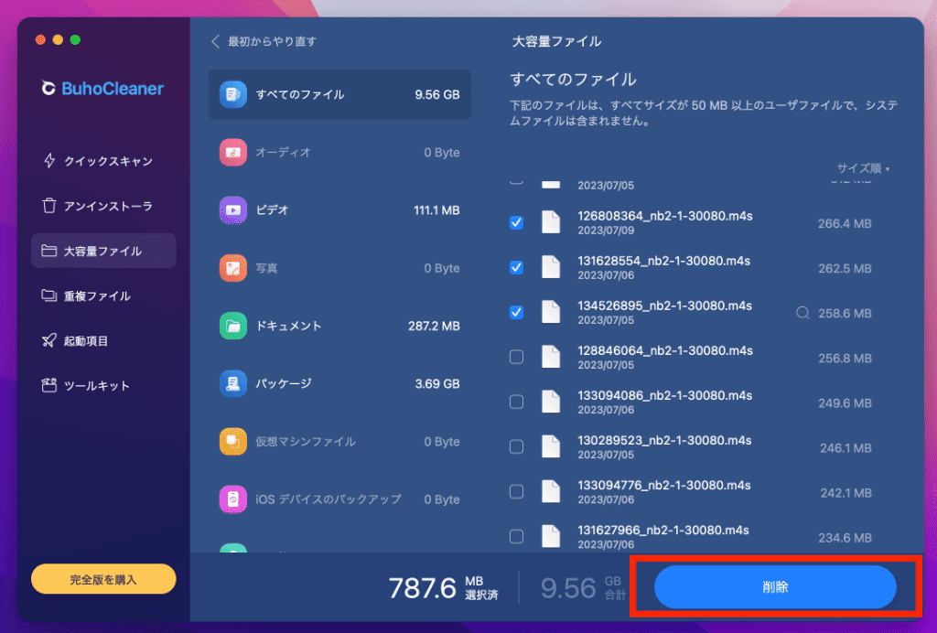
Task: Click file name 133094776_nb2-1-30080.m4s
Action: coord(664,485)
